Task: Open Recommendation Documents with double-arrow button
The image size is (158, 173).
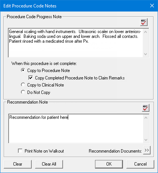Action: 147,150
